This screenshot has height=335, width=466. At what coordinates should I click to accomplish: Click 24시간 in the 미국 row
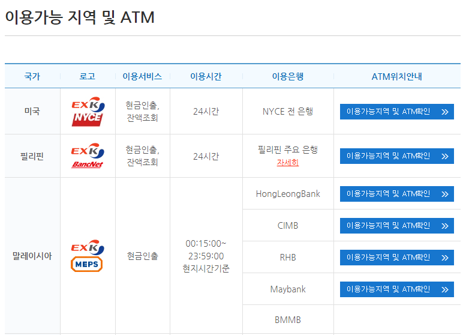coord(206,111)
